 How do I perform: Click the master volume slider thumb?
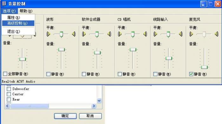tap(23, 59)
